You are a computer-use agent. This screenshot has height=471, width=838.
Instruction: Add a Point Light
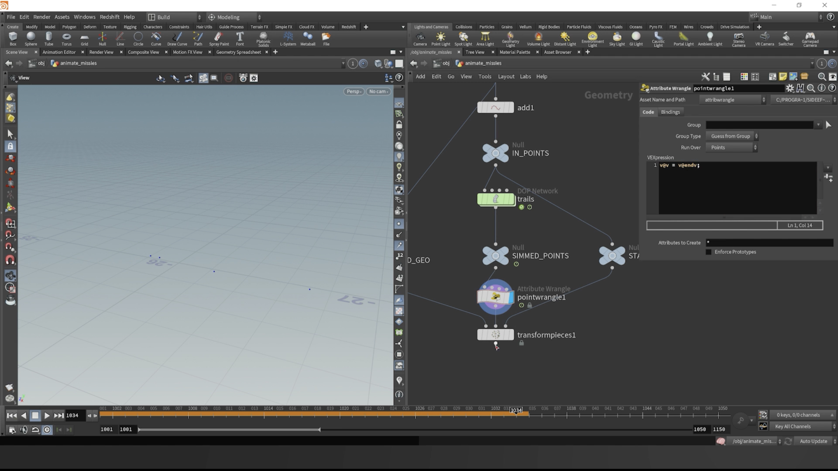pyautogui.click(x=440, y=39)
